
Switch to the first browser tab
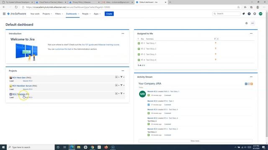click(x=17, y=2)
